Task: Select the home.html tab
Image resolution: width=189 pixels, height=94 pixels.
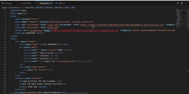Action: point(45,3)
